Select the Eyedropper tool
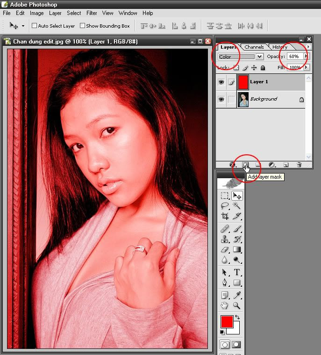Screen dimensions: 321x355 (236, 295)
